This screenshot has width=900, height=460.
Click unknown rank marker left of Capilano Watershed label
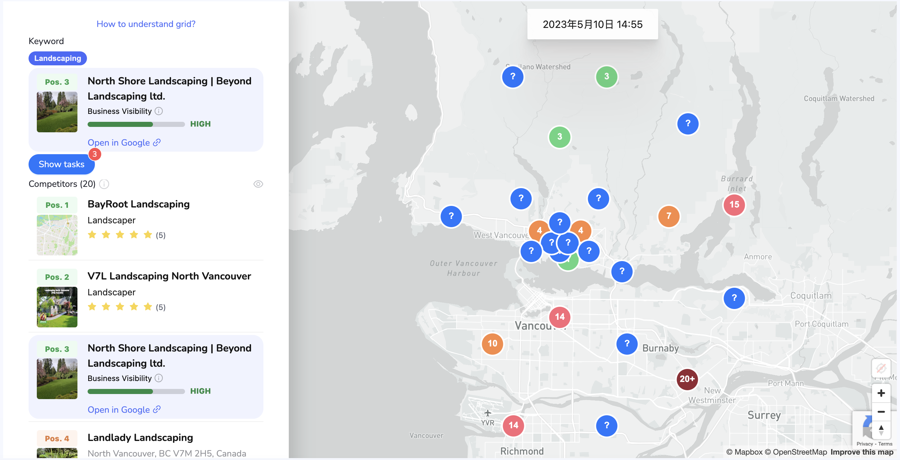pos(513,76)
